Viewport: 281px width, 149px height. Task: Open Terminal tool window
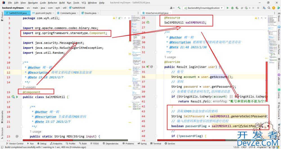[156, 144]
